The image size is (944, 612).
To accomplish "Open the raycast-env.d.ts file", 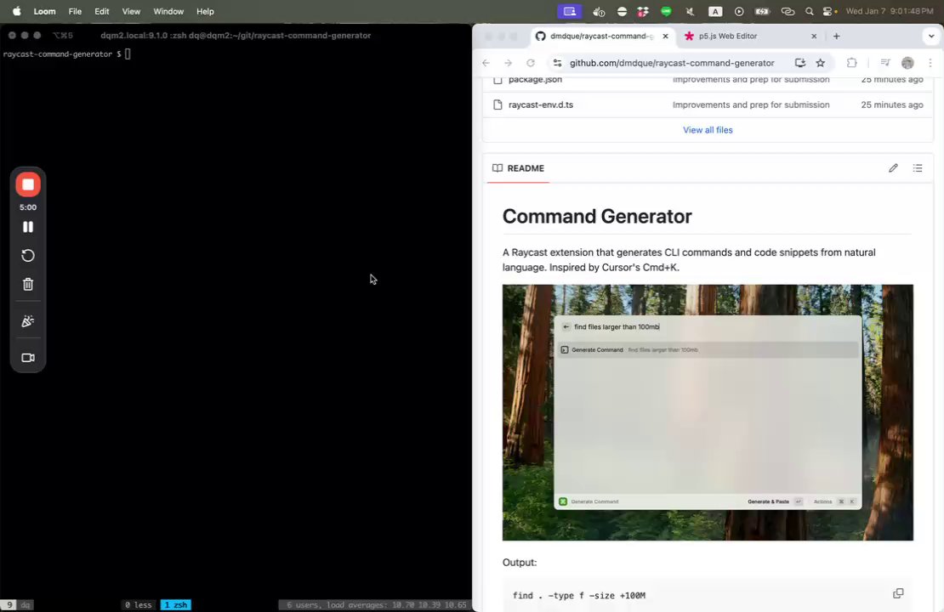I will click(x=541, y=105).
